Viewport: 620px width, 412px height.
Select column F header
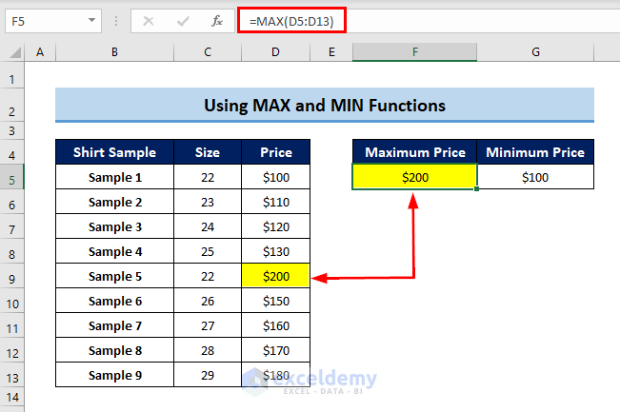point(414,53)
